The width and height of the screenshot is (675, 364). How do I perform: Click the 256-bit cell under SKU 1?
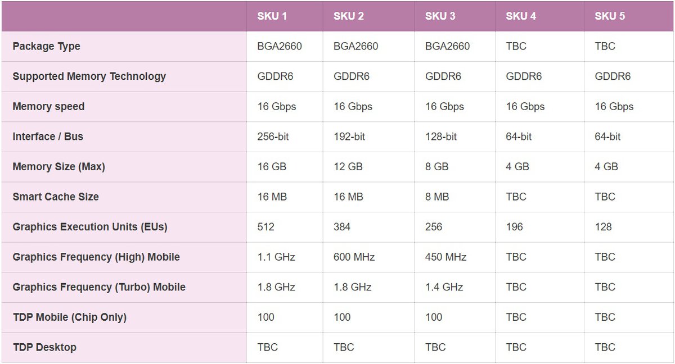pyautogui.click(x=273, y=136)
